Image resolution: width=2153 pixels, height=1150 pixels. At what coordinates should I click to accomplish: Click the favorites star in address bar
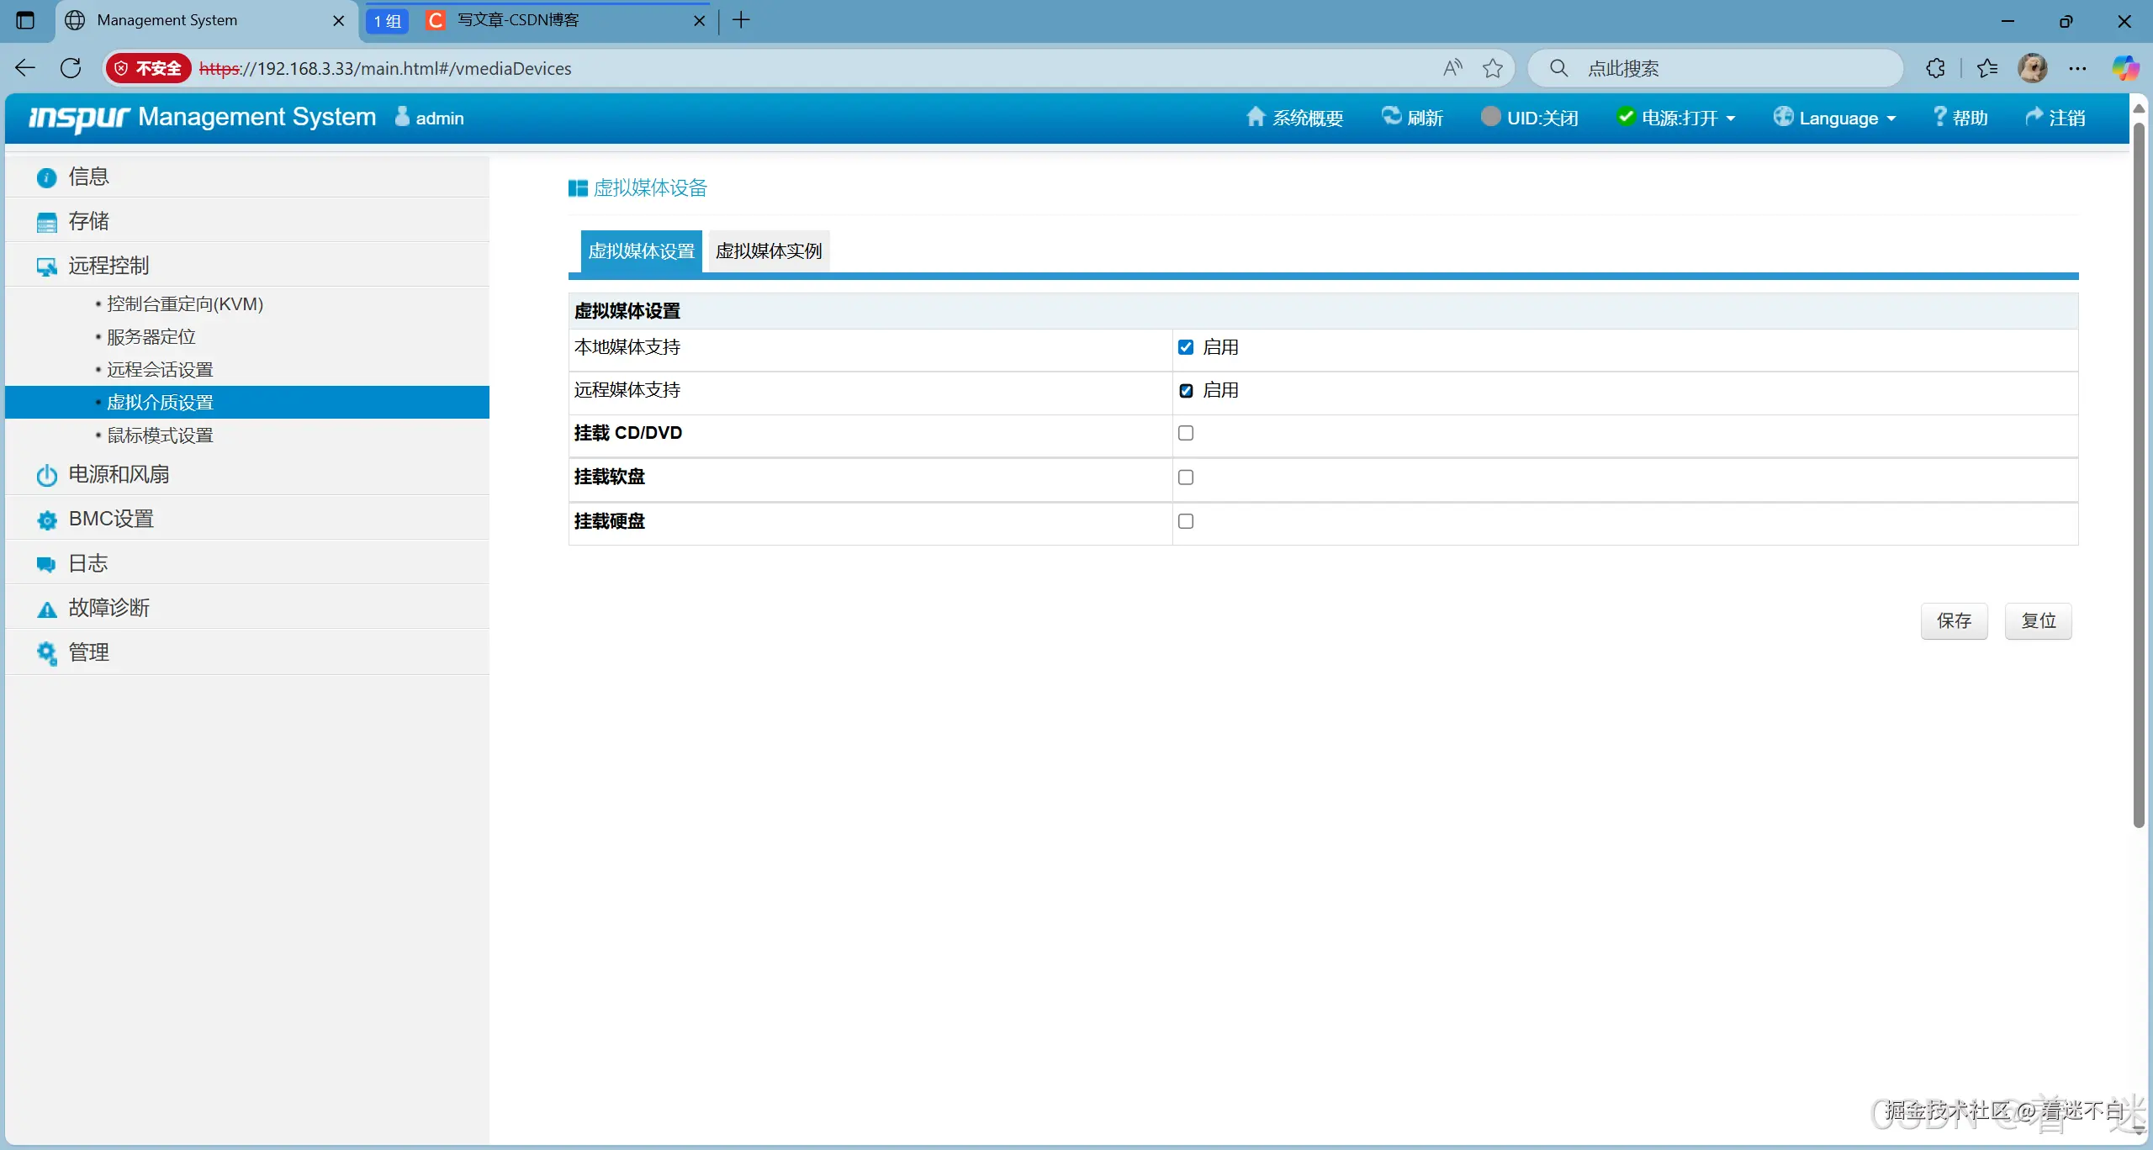pyautogui.click(x=1492, y=68)
